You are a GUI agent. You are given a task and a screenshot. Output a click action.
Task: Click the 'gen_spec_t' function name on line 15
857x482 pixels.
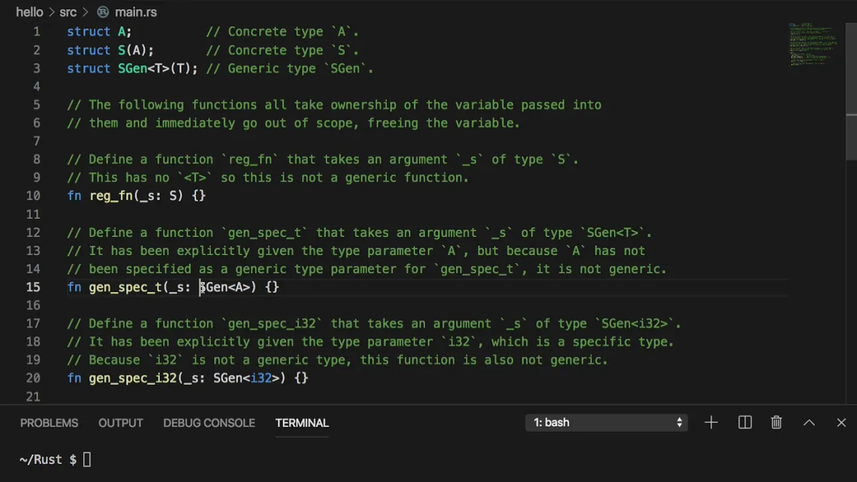tap(125, 287)
